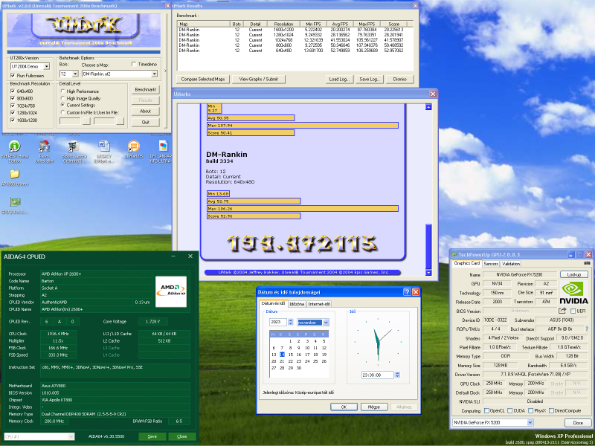Click Compare Selected Maps button

tap(203, 80)
